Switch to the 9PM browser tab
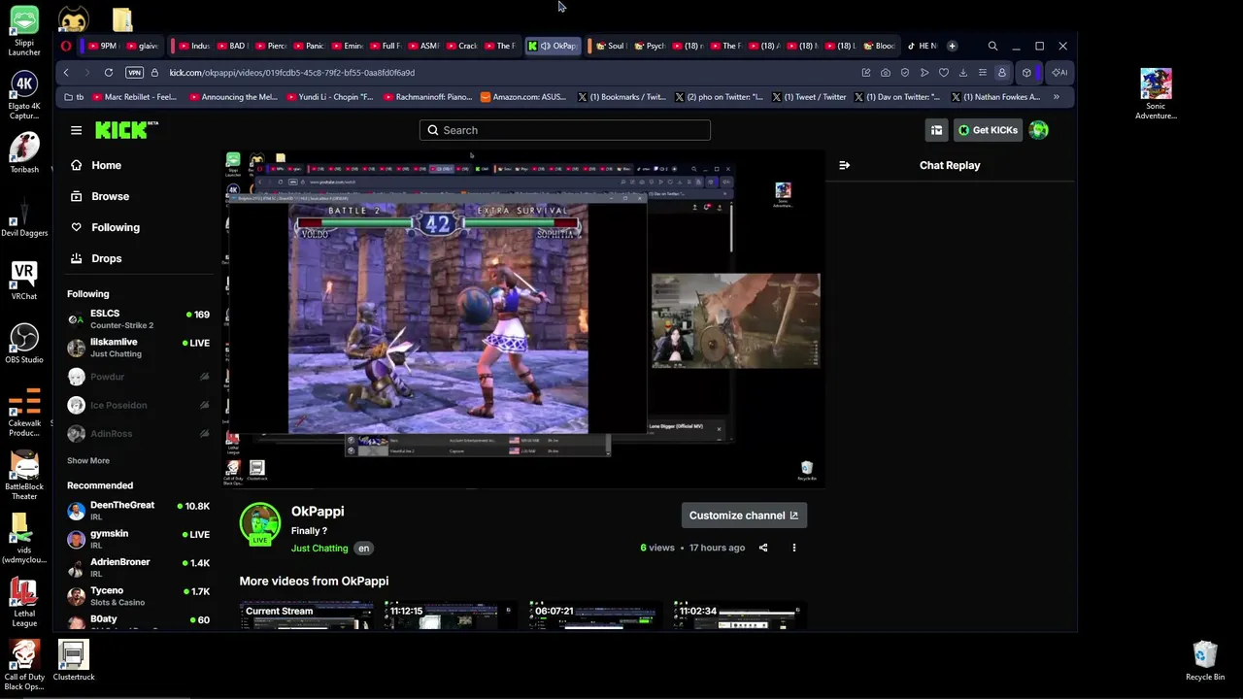Viewport: 1243px width, 699px height. [x=102, y=46]
